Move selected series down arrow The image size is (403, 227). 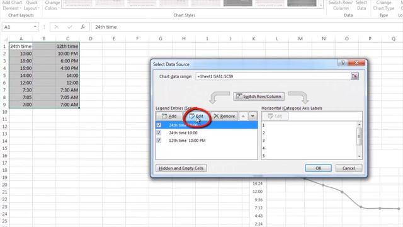[253, 116]
